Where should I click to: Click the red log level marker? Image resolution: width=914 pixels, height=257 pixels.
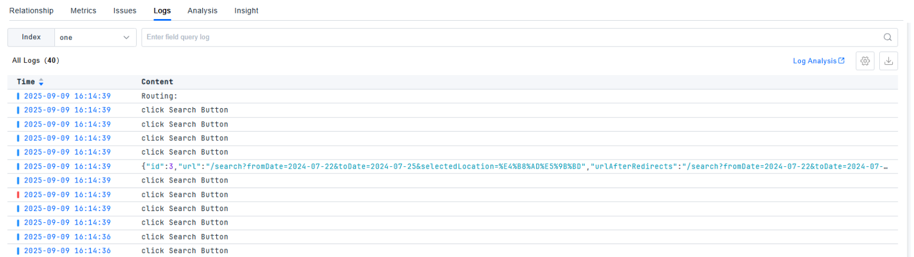click(18, 195)
